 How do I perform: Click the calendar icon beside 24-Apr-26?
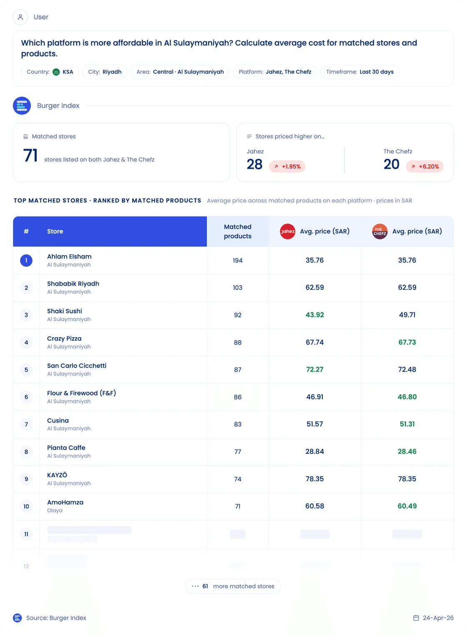(x=416, y=618)
